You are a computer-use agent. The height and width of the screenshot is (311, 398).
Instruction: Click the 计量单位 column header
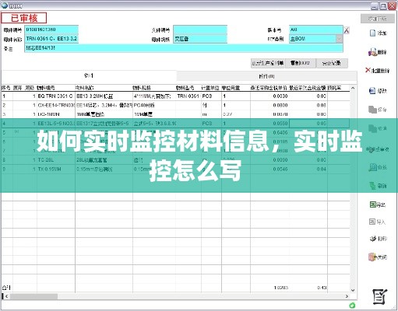tap(210, 88)
